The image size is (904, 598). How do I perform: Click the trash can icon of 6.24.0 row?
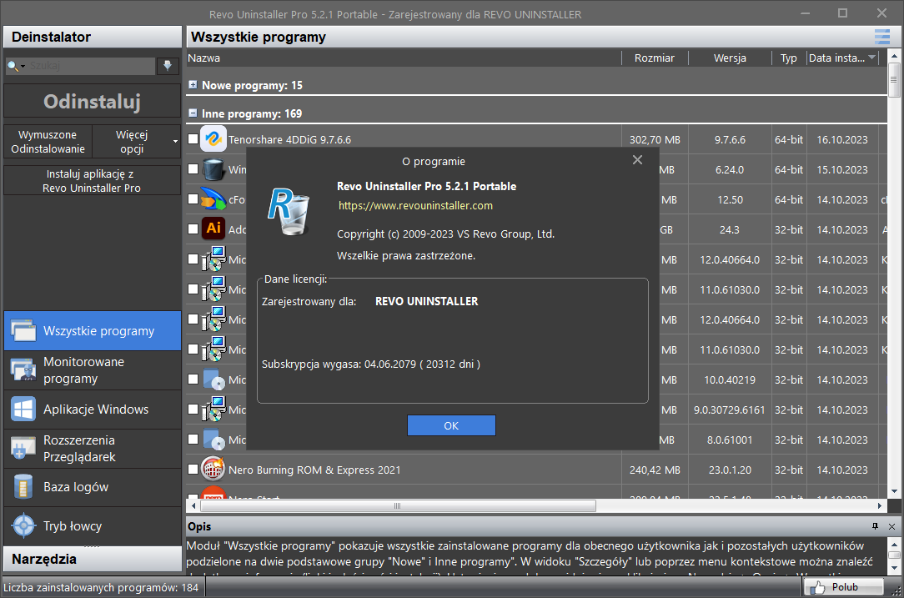(x=213, y=169)
